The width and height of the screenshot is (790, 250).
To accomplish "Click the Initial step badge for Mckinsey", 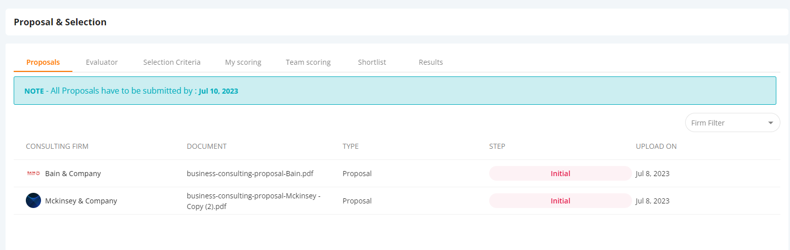I will click(560, 201).
